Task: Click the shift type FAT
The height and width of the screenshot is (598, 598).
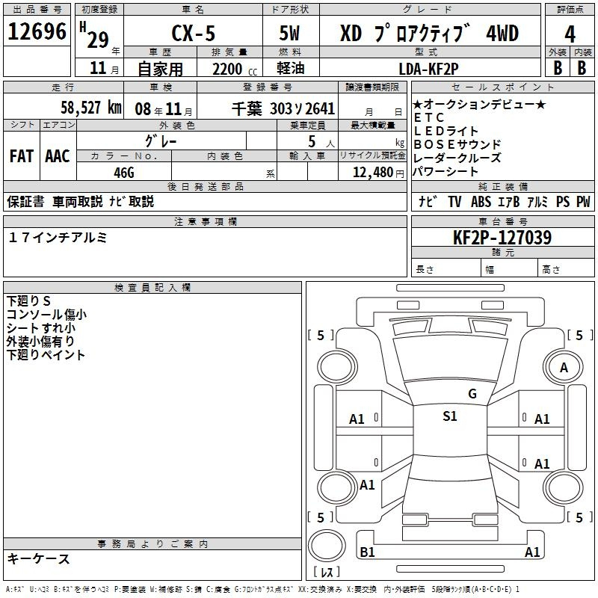Action: point(22,156)
